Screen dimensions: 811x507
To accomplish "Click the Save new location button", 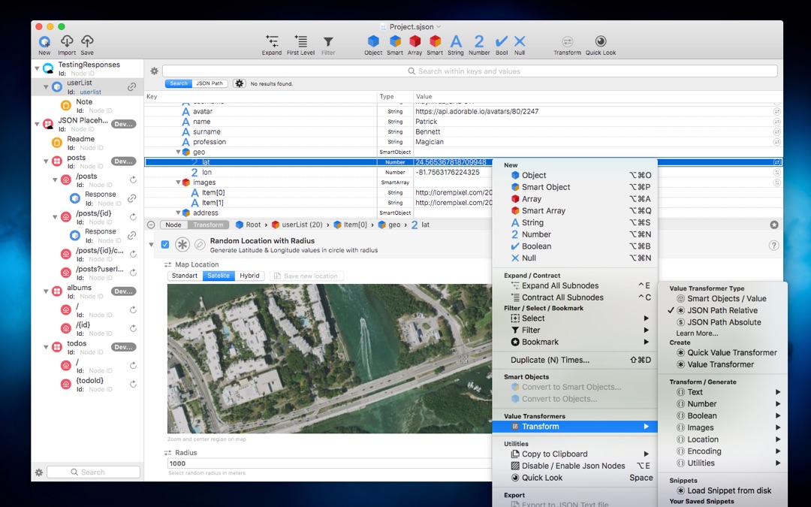I will (306, 276).
